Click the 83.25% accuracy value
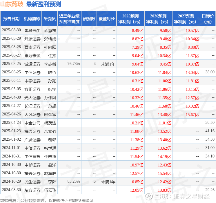Viewport: 216px width, 203px height. [74, 181]
